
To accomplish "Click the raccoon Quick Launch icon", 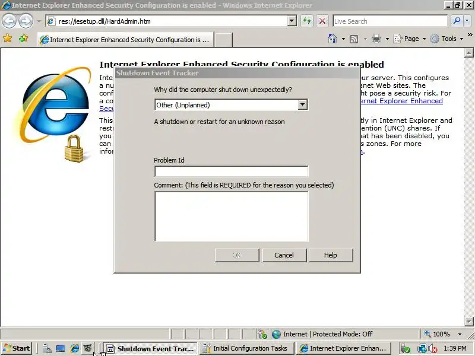I will [x=88, y=348].
